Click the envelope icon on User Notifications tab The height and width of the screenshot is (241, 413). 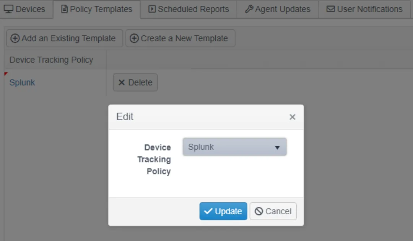(330, 9)
